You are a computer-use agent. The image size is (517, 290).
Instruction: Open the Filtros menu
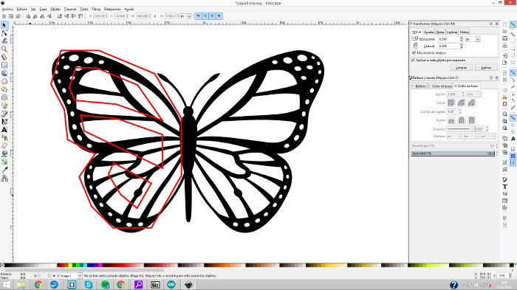pyautogui.click(x=96, y=10)
